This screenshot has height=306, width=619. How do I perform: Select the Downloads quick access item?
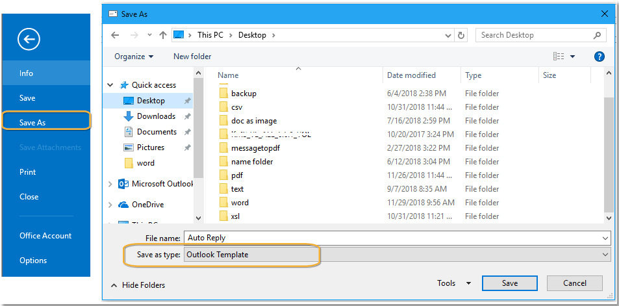[156, 116]
